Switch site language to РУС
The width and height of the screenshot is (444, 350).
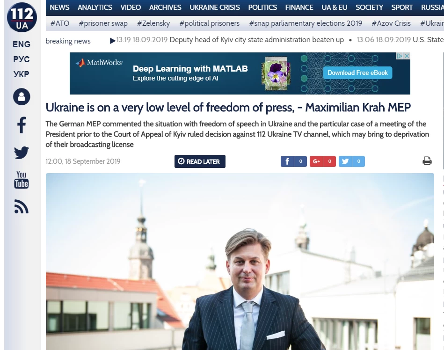pyautogui.click(x=21, y=59)
